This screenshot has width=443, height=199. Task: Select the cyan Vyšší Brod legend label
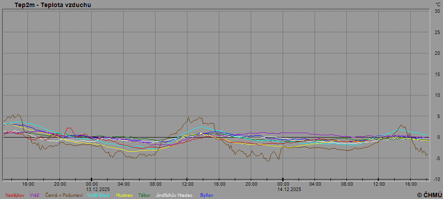(x=98, y=195)
